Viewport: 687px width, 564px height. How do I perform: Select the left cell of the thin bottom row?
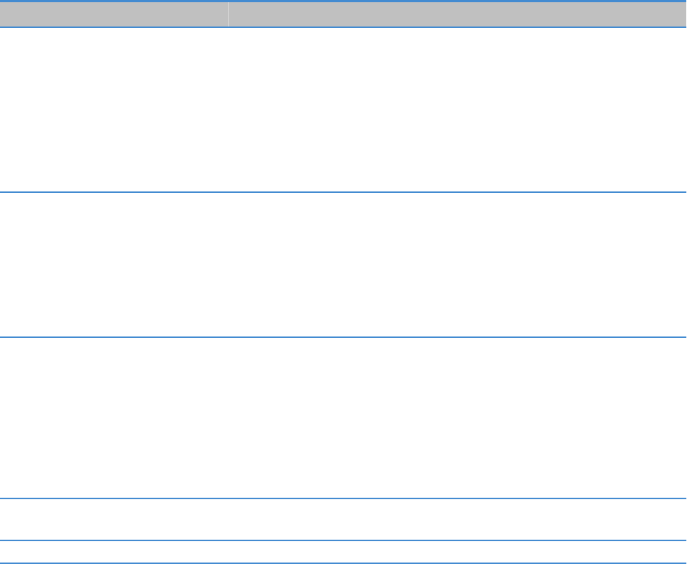click(x=114, y=552)
